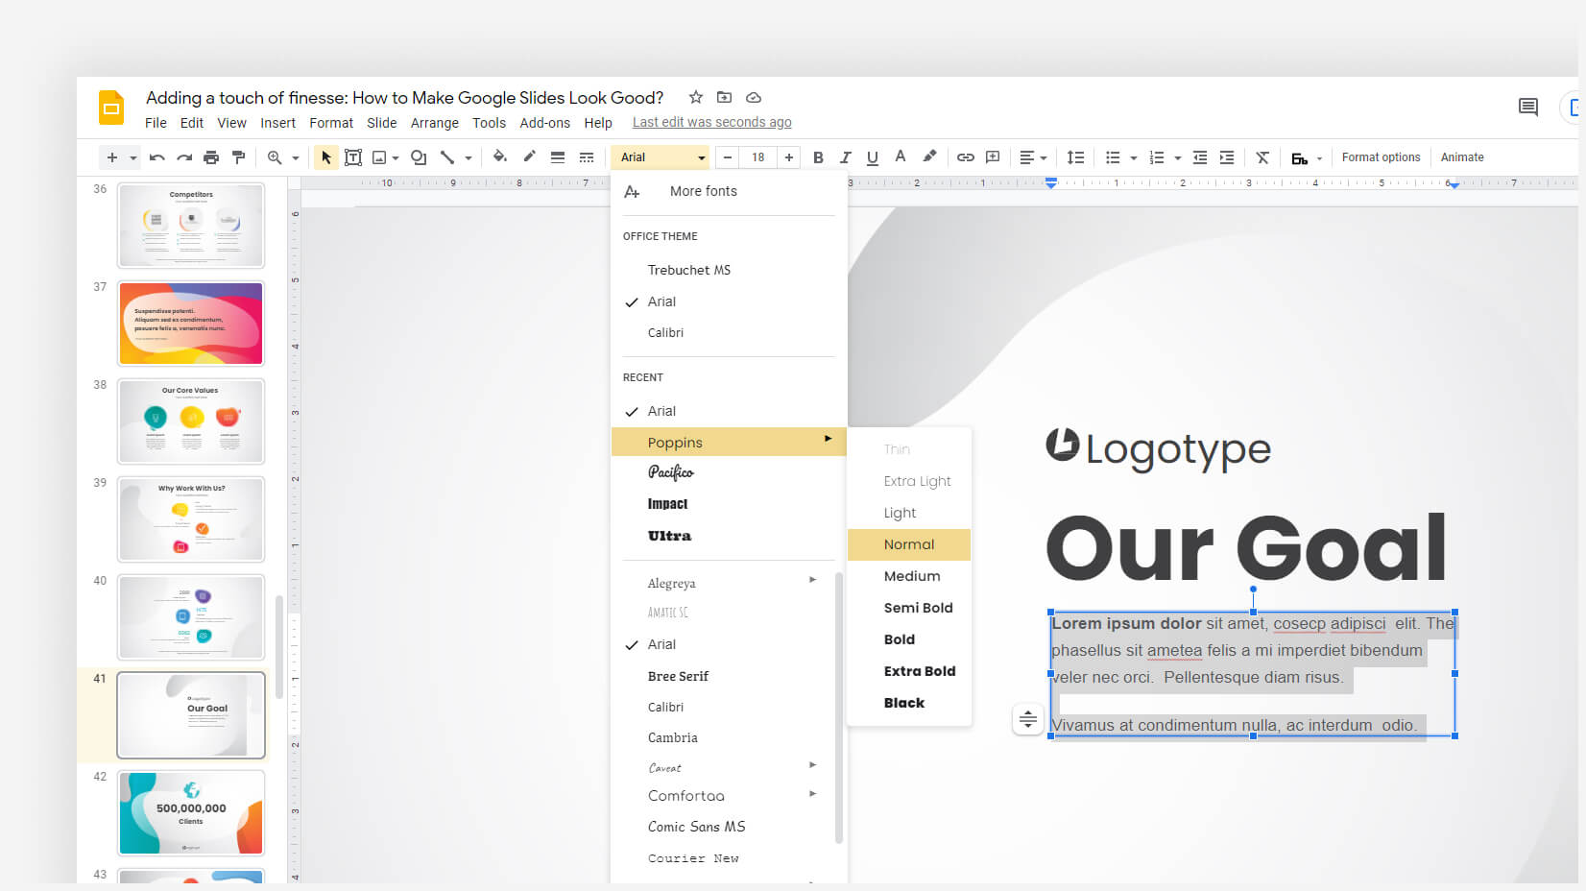The image size is (1586, 891).
Task: Open the File menu
Action: tap(156, 123)
